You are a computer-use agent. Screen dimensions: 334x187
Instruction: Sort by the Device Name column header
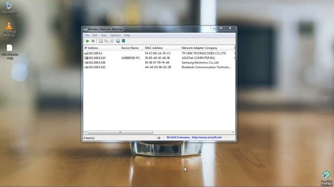point(132,48)
